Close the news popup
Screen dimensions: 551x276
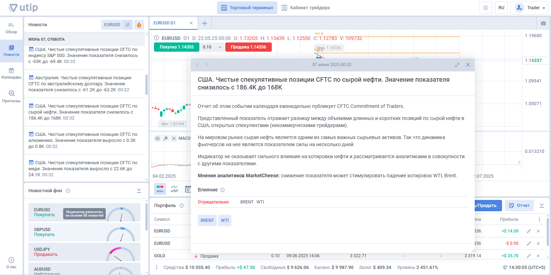tap(468, 65)
